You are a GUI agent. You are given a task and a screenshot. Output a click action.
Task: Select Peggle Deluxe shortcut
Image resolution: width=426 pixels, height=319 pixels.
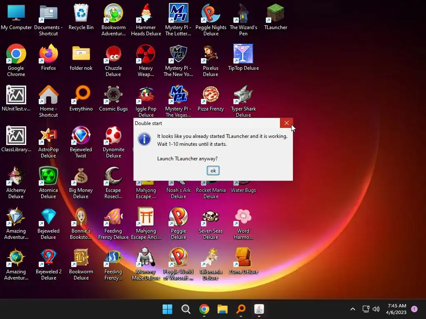tap(178, 223)
